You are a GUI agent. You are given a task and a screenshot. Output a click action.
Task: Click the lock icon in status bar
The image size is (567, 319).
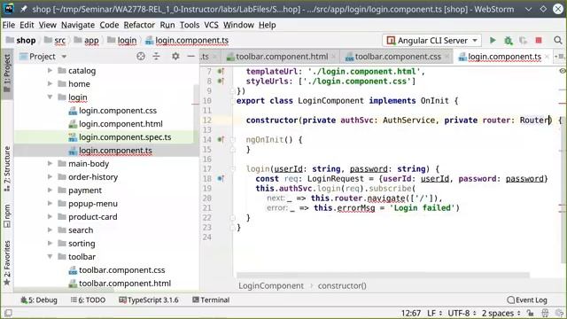[530, 313]
